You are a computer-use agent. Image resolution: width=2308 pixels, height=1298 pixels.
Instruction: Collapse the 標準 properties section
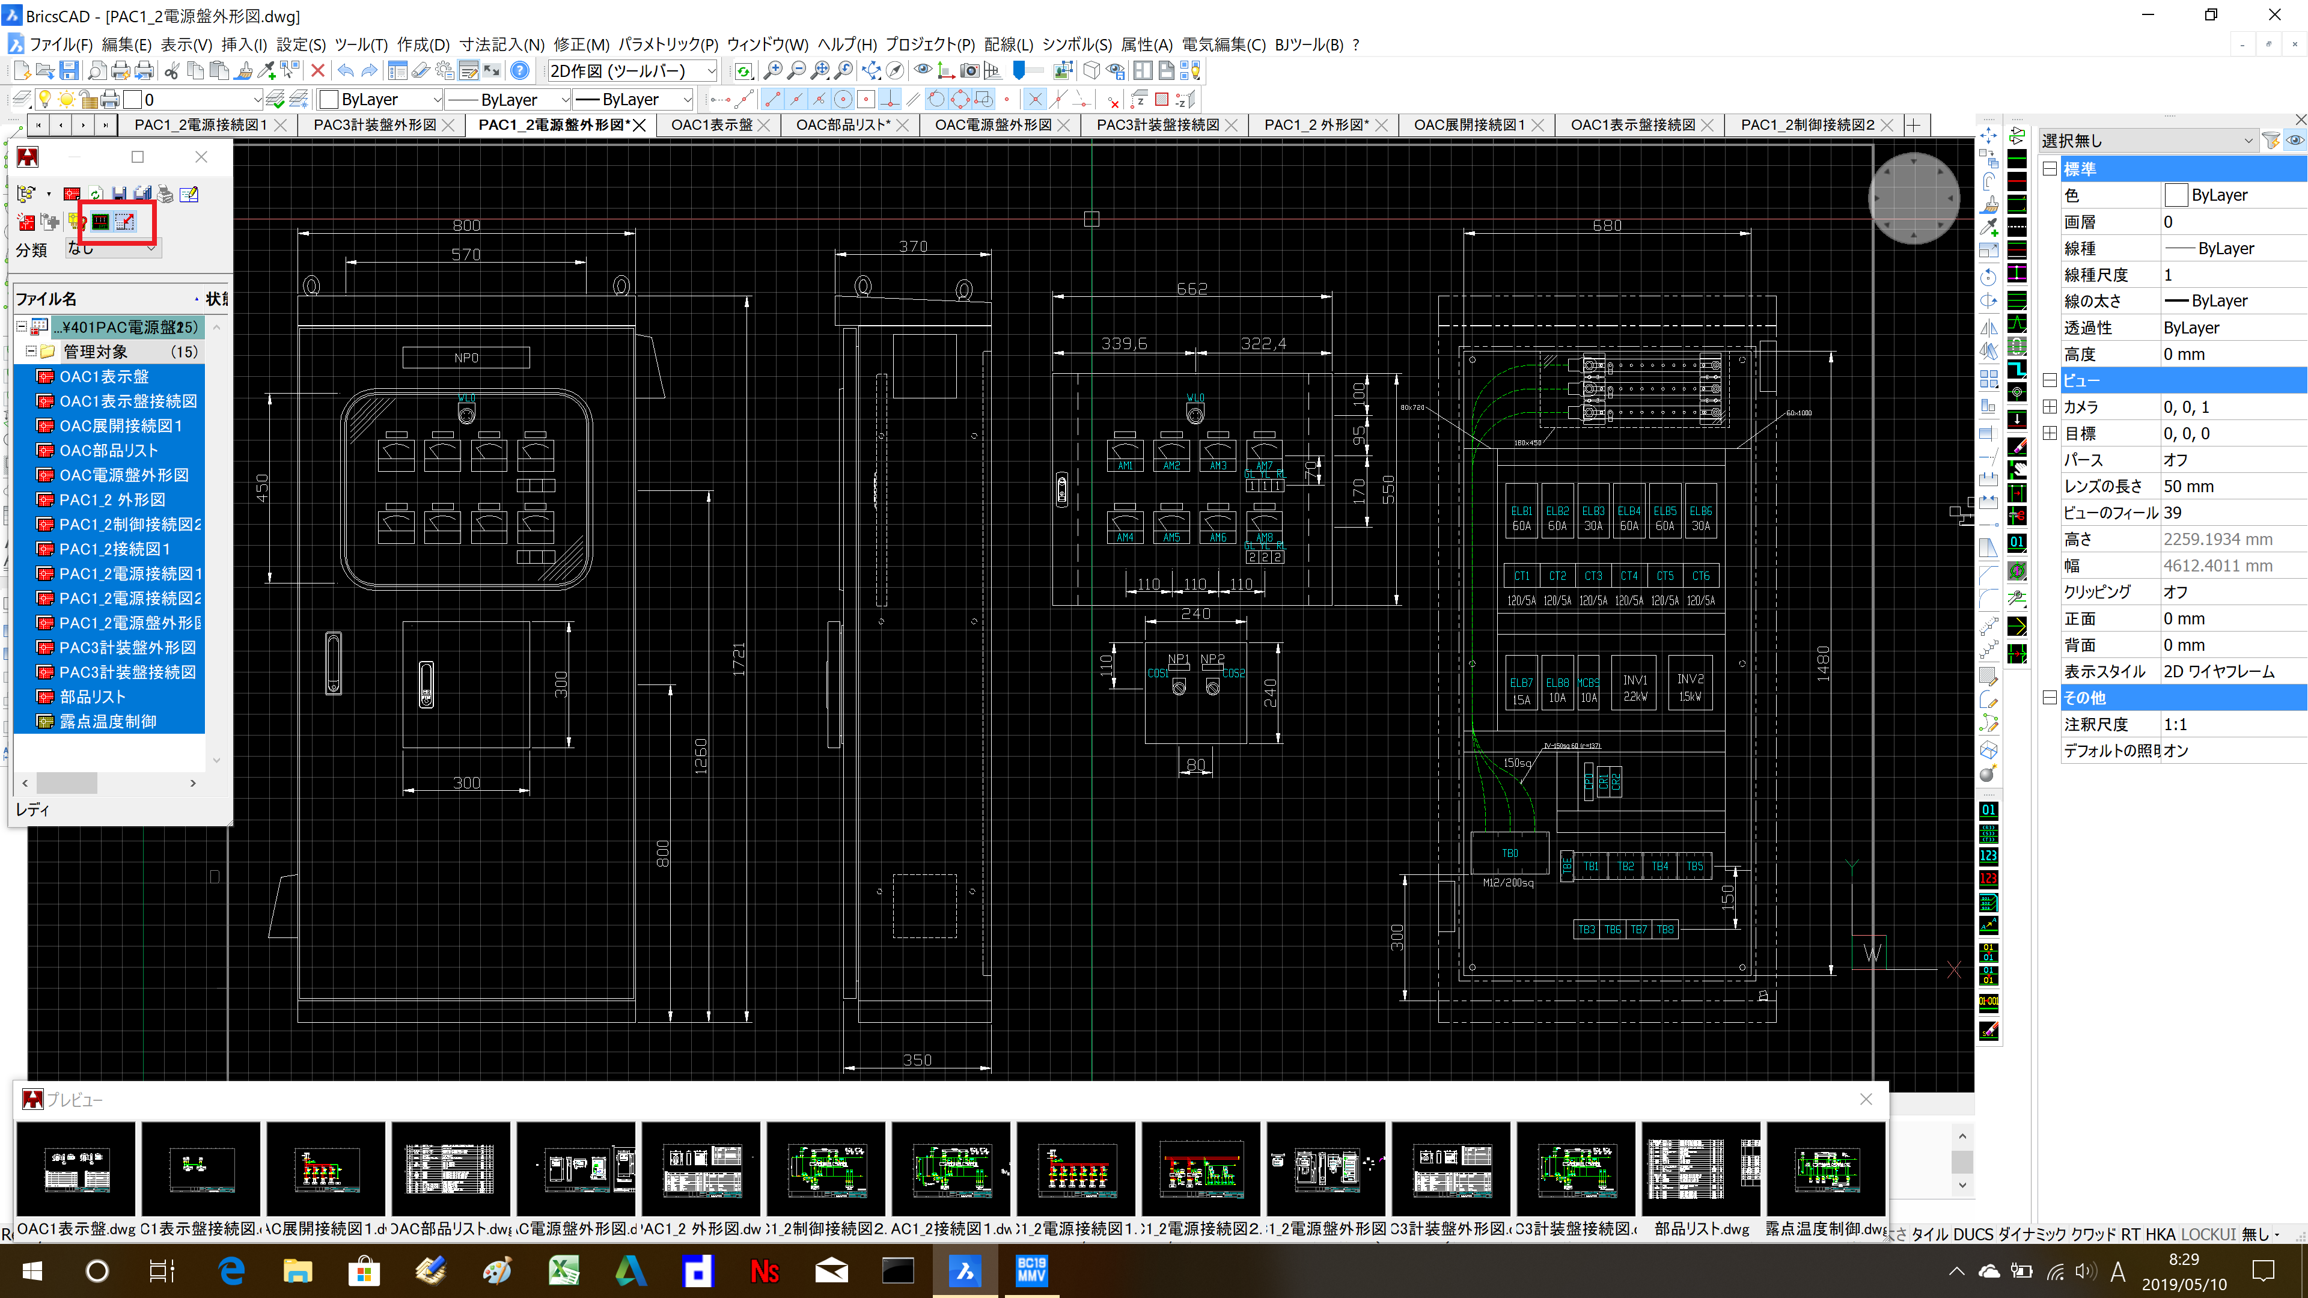tap(2049, 168)
